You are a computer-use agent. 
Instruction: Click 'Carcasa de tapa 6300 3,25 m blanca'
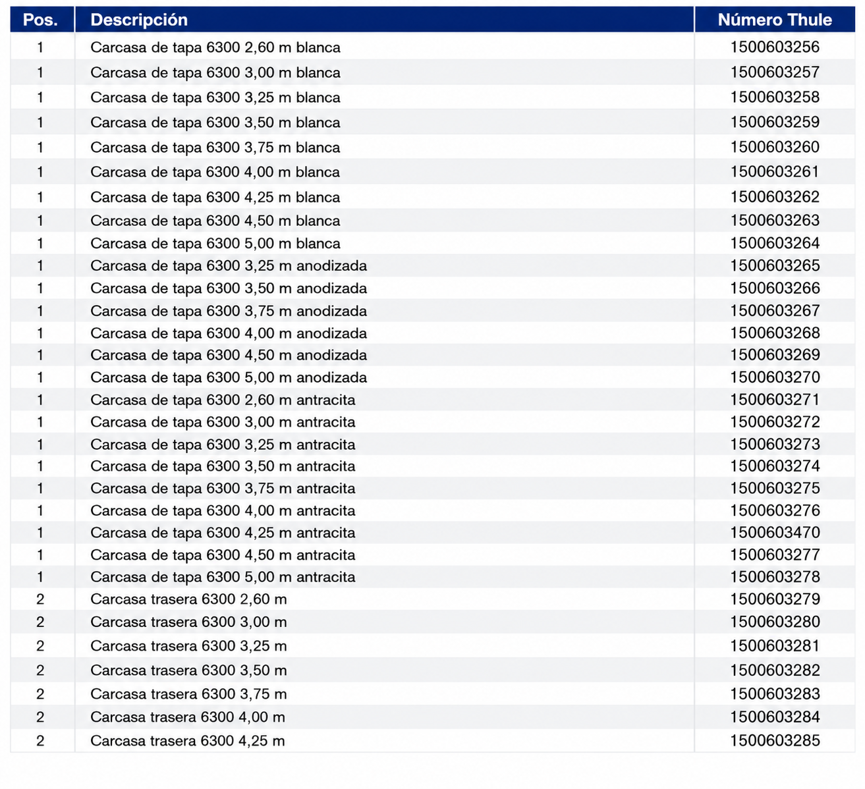coord(215,97)
